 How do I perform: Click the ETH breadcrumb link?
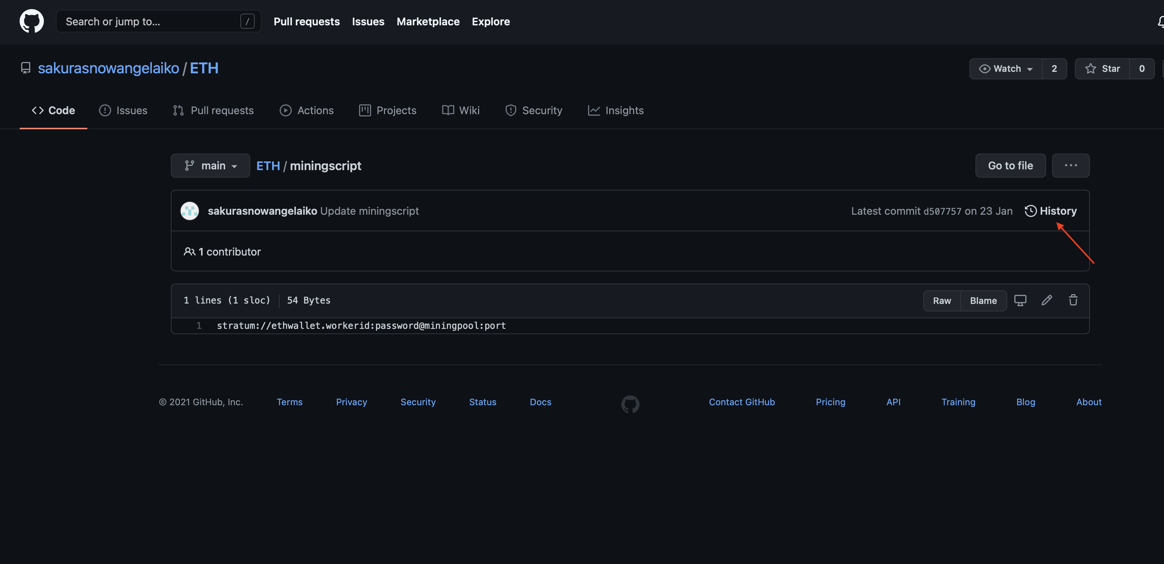(x=268, y=166)
